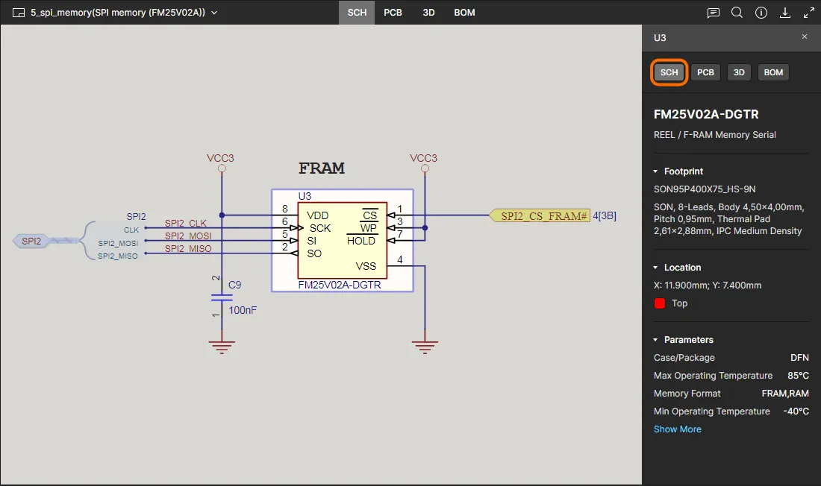821x486 pixels.
Task: Open the comments icon in top bar
Action: tap(714, 13)
